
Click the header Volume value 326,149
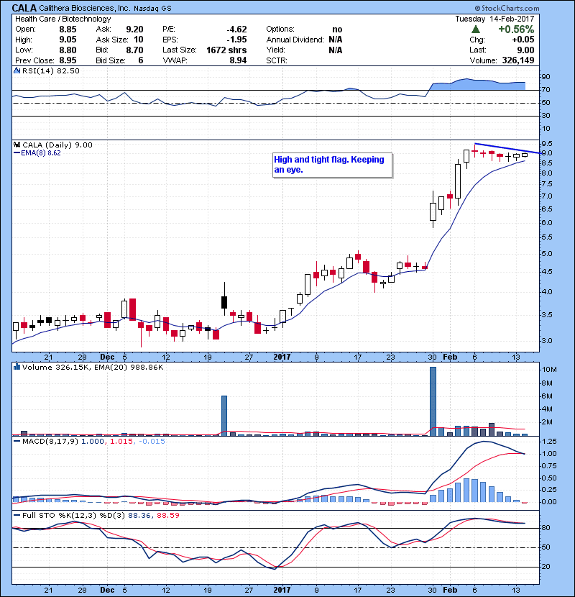coord(518,60)
